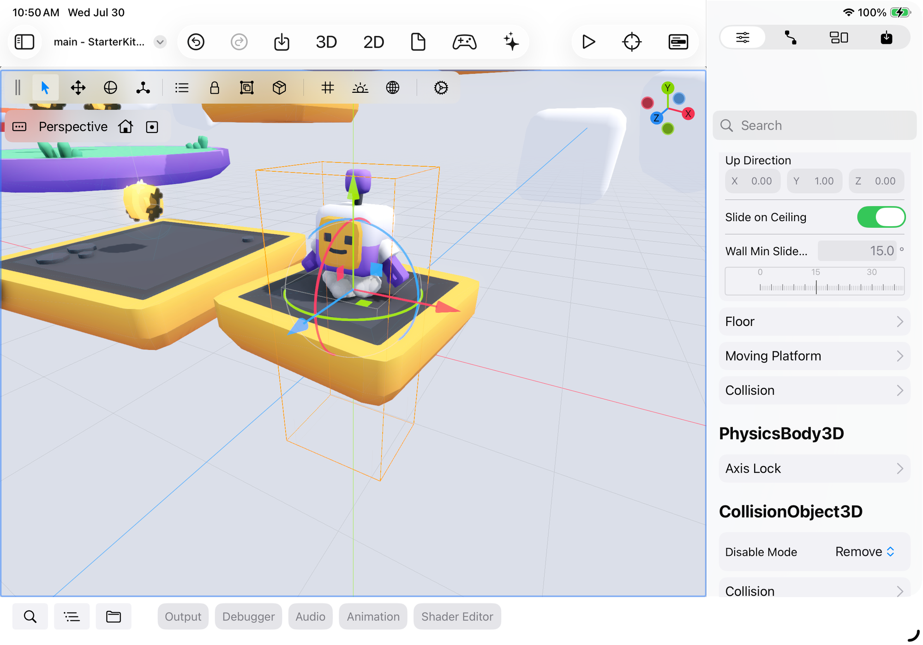Open the Debugger panel
This screenshot has height=645, width=923.
pos(248,616)
